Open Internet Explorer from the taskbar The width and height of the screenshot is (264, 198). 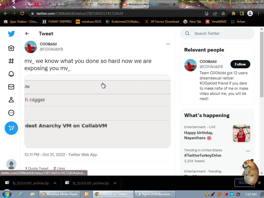(x=21, y=194)
